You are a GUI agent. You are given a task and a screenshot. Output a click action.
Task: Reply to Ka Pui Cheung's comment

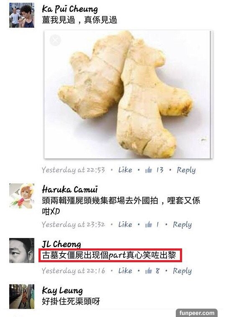pos(186,170)
